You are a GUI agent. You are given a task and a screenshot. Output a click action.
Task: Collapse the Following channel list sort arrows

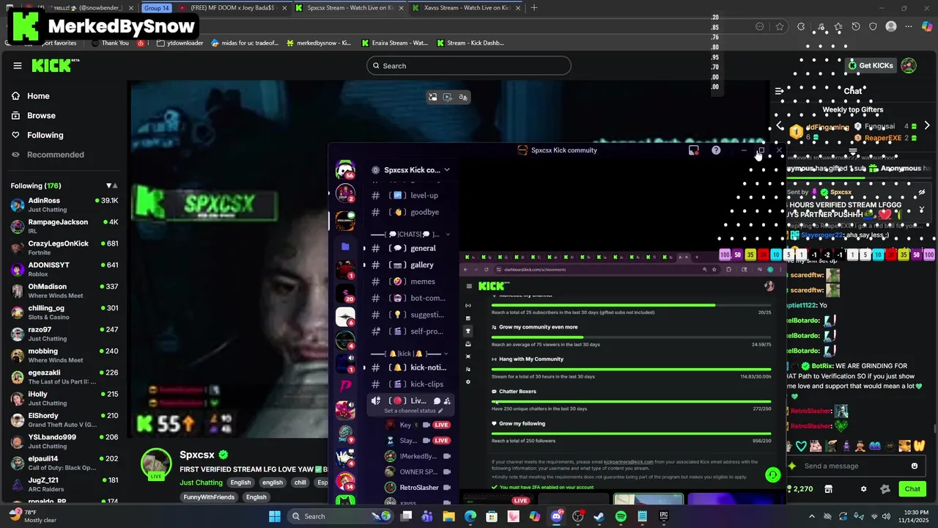[x=111, y=186]
